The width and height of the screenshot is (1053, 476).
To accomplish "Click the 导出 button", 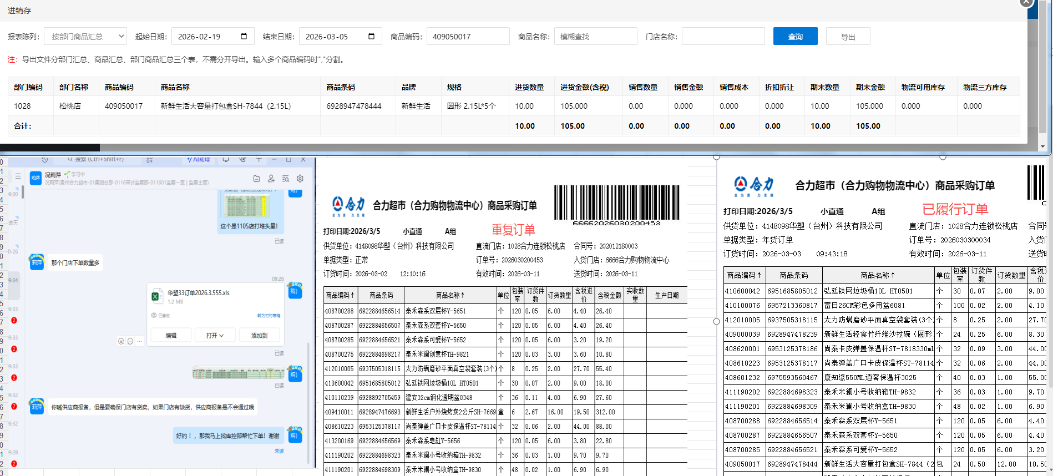I will 848,37.
